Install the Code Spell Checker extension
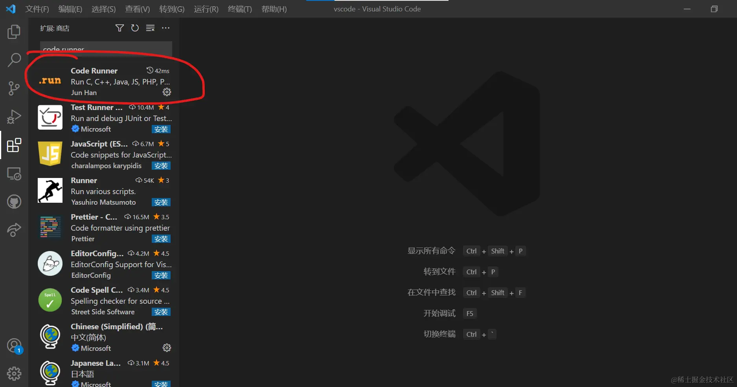This screenshot has height=387, width=737. [161, 312]
